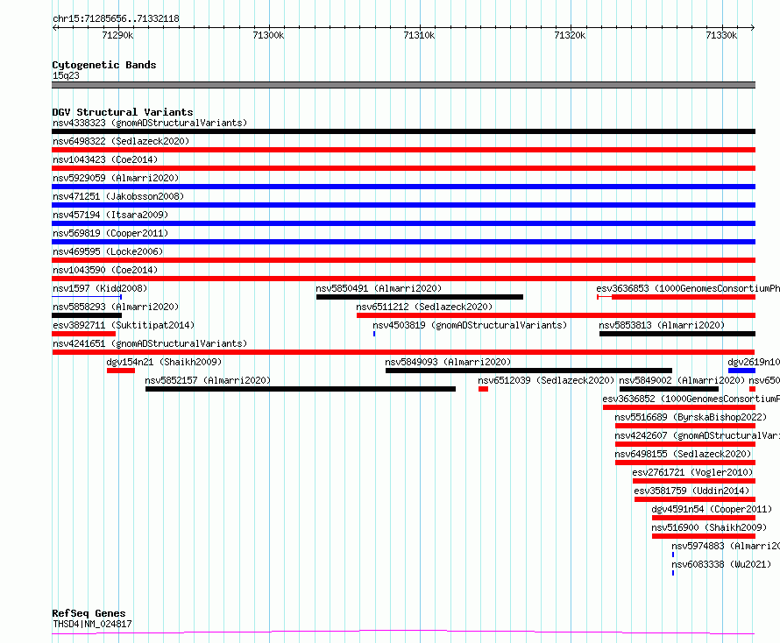Open nsv469595 (Locke2006) variant
Screen dimensions: 780x643
108,251
